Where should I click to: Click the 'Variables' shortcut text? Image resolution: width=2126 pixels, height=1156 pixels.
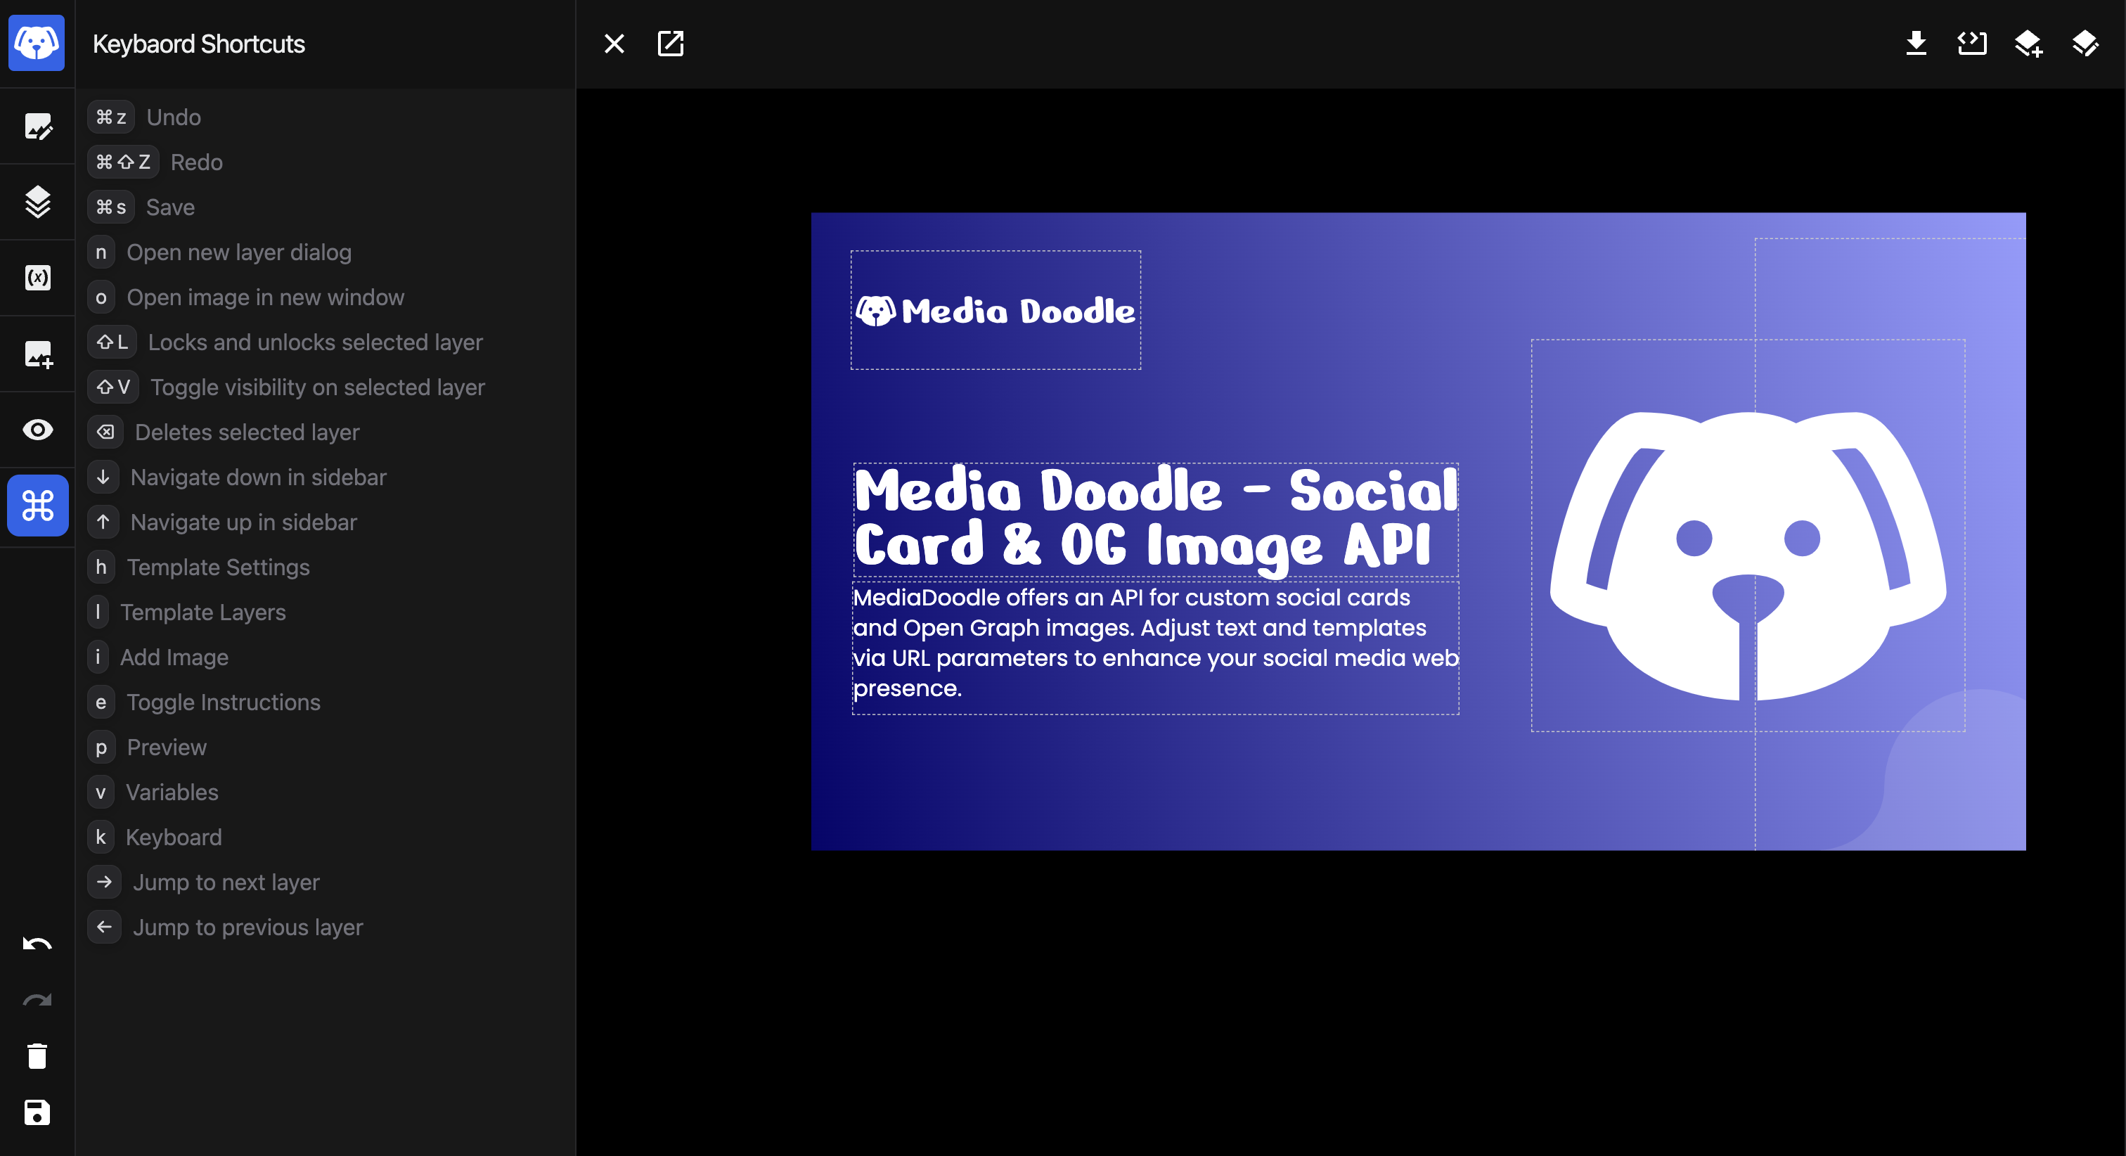coord(172,792)
